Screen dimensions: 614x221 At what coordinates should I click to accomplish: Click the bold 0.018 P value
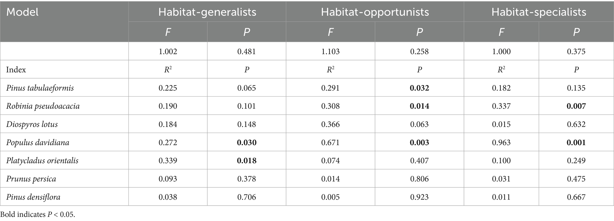click(247, 161)
